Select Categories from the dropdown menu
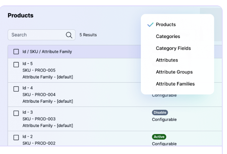 pos(168,37)
